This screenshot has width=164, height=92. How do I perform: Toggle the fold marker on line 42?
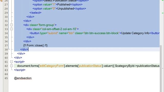click(x=11, y=66)
